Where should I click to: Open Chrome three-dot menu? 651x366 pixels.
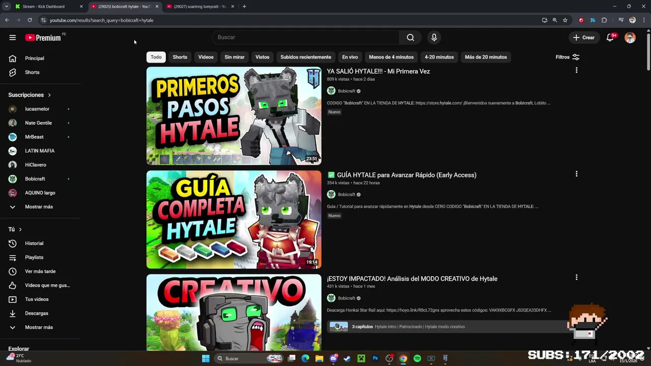(643, 20)
